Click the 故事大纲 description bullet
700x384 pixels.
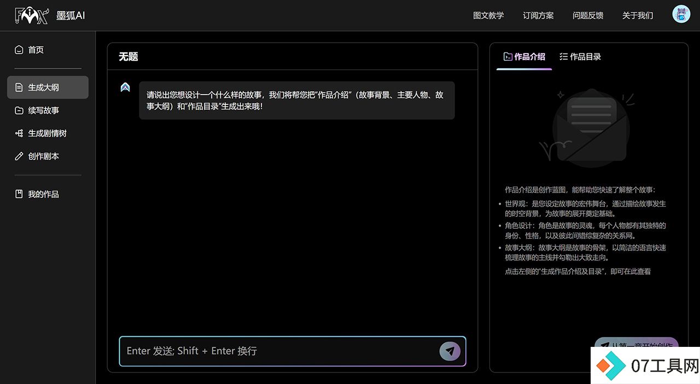click(x=585, y=252)
